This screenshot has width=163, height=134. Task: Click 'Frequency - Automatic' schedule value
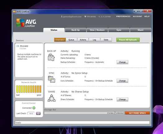(x=94, y=62)
